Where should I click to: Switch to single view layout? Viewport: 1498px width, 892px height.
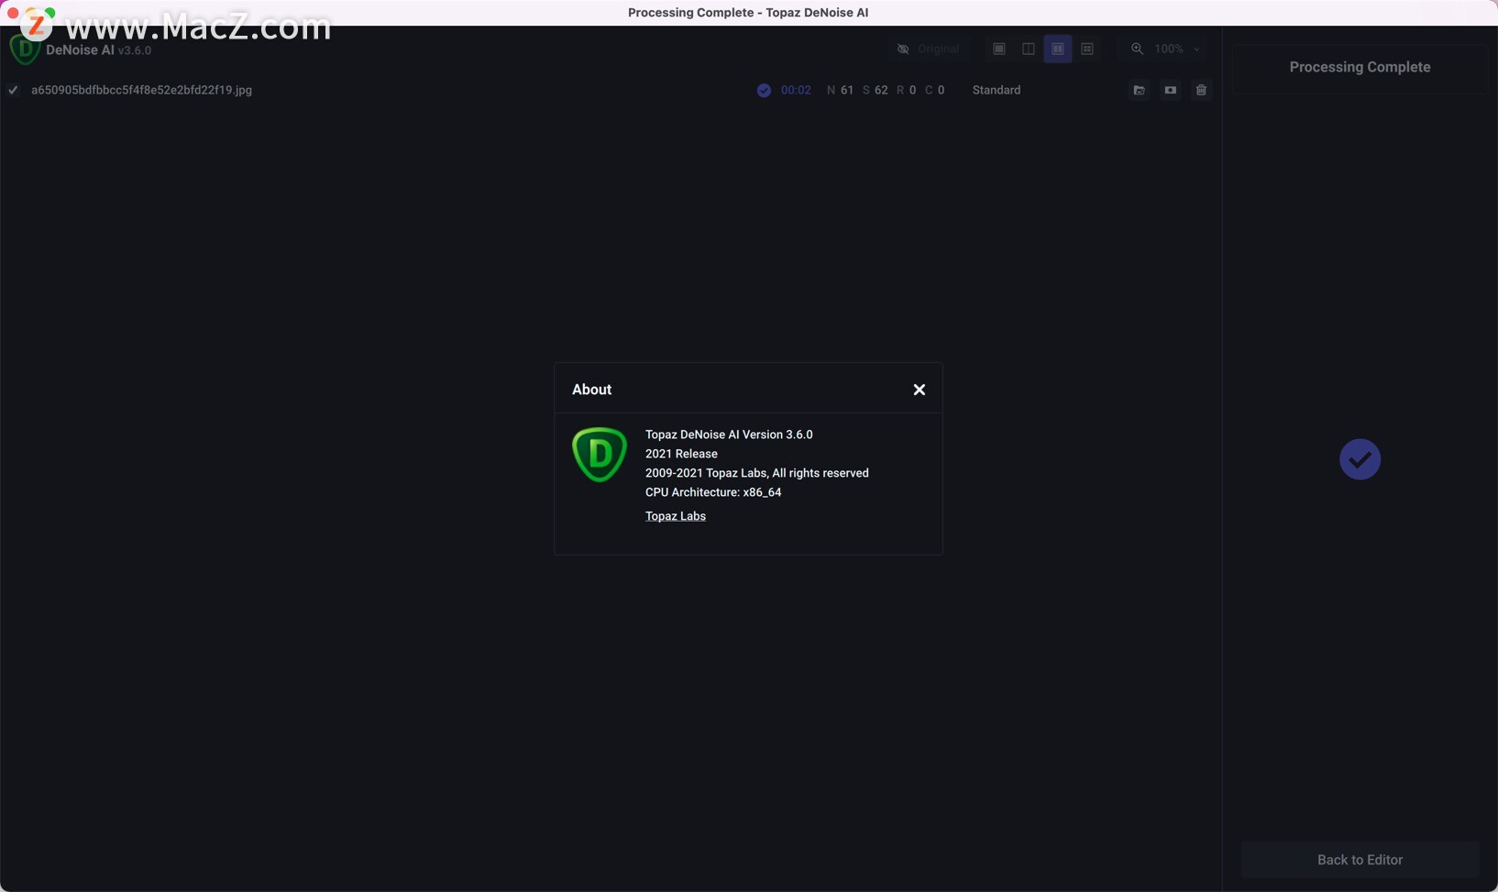(999, 49)
